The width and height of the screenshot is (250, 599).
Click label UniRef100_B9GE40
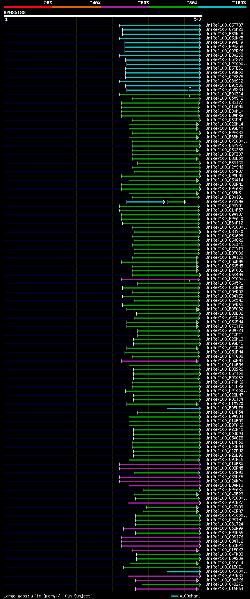point(224,128)
